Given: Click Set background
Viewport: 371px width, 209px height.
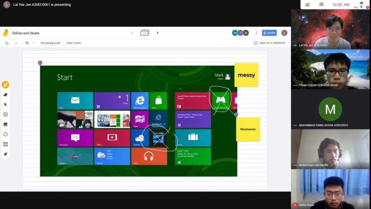Looking at the screenshot, I should (x=50, y=43).
